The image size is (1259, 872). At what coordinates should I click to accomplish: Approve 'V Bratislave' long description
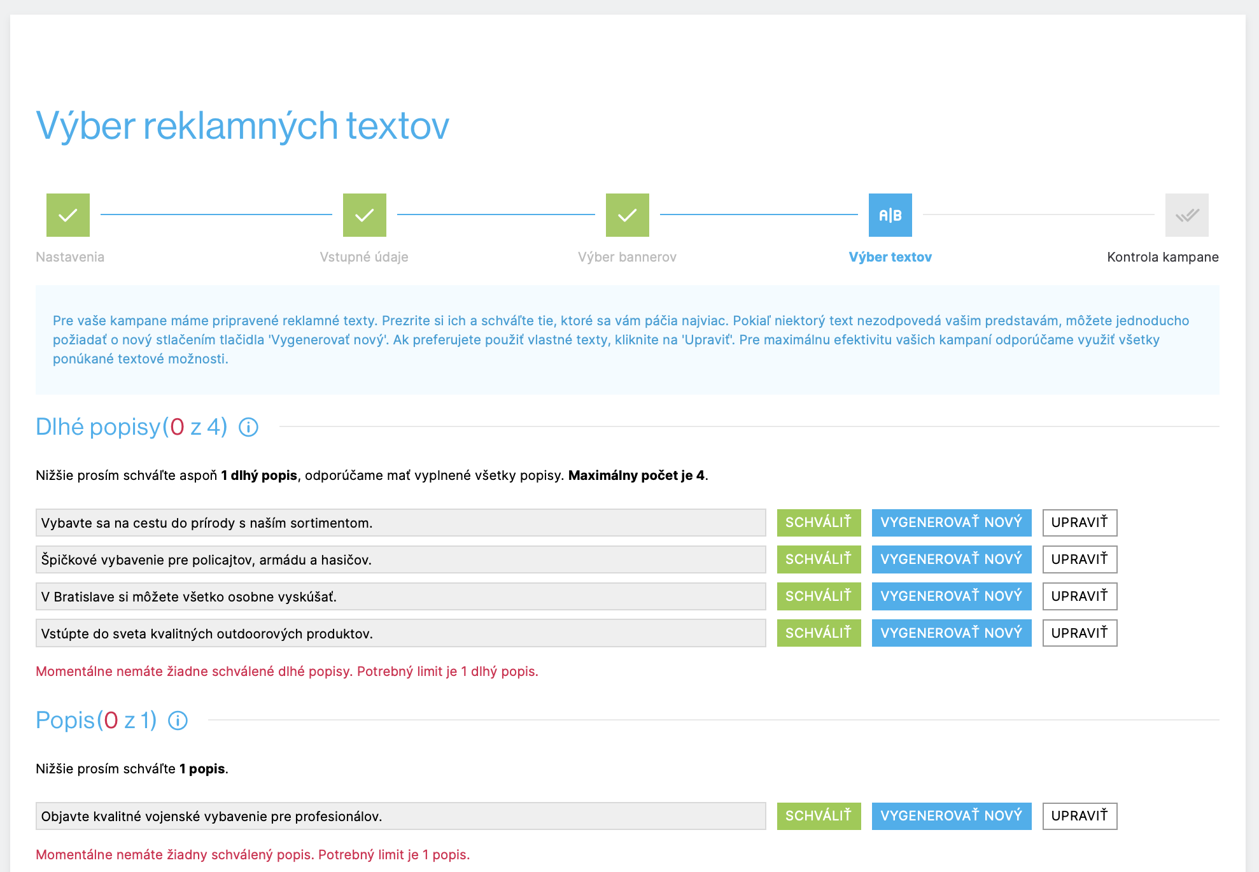tap(819, 596)
